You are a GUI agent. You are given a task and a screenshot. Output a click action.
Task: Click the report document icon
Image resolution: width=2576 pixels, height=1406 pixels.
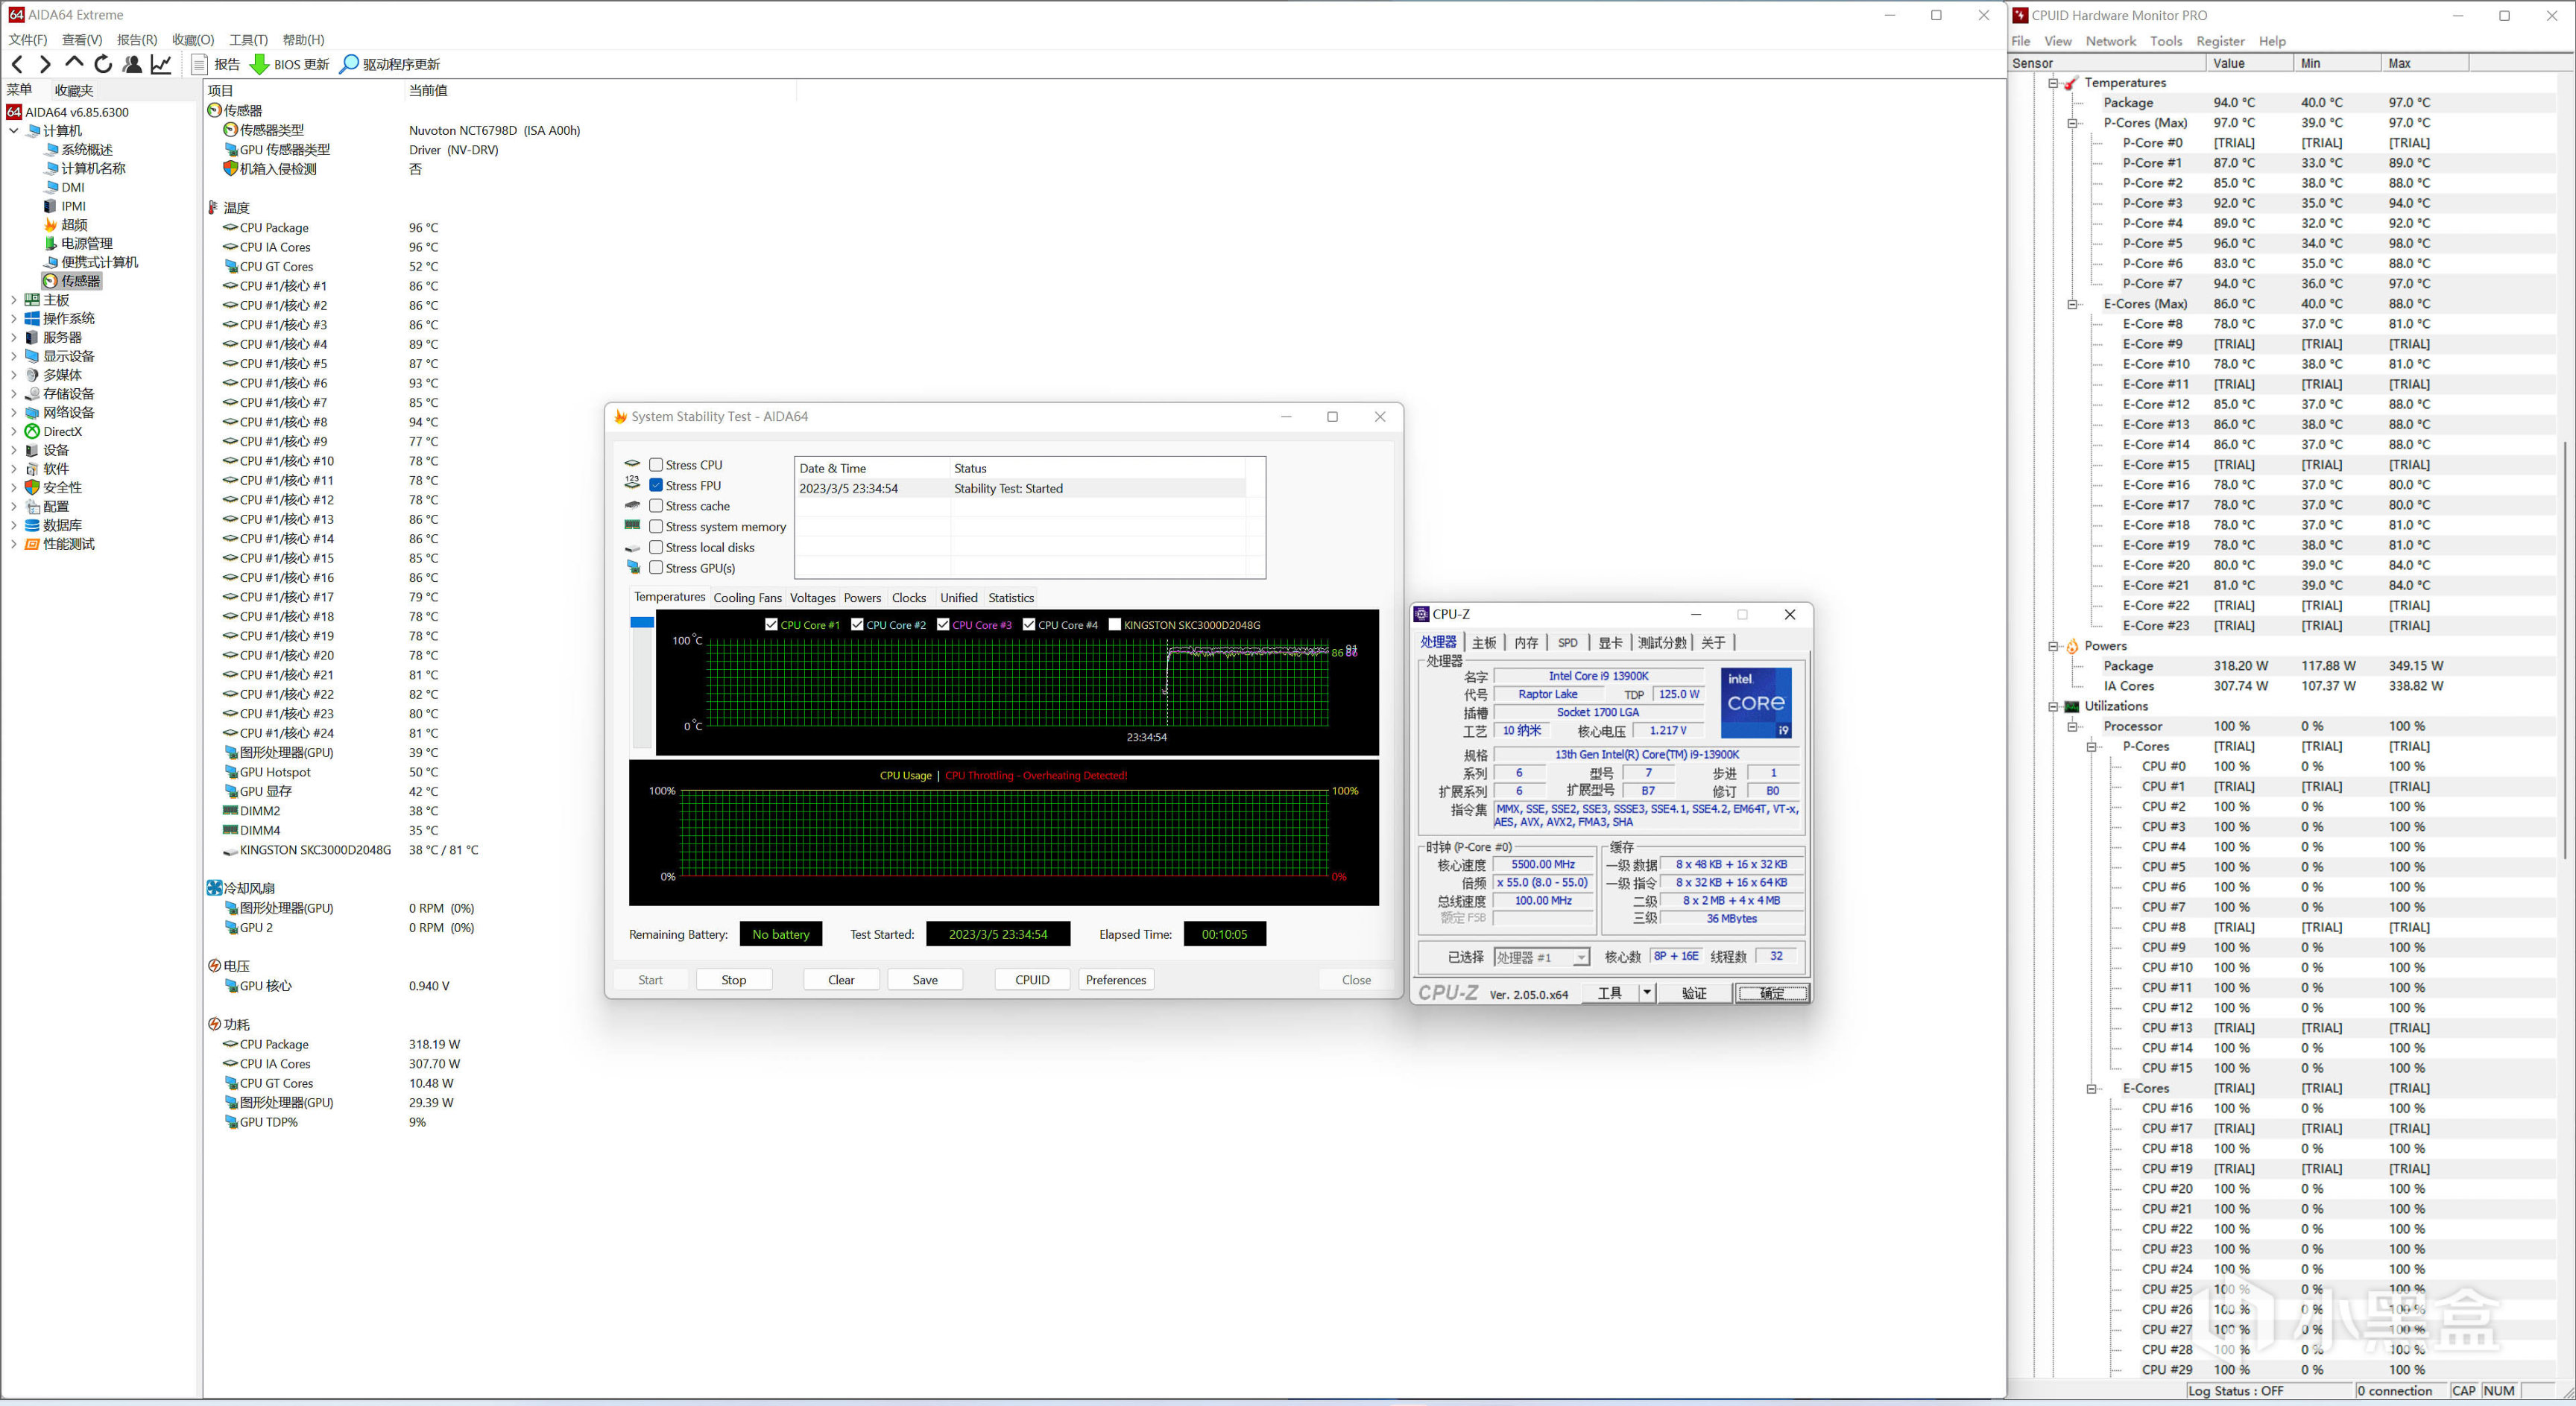click(199, 64)
